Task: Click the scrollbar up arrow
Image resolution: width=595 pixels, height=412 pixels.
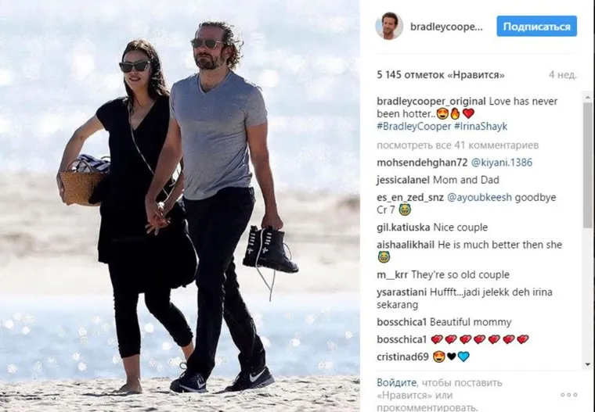Action: pyautogui.click(x=588, y=97)
